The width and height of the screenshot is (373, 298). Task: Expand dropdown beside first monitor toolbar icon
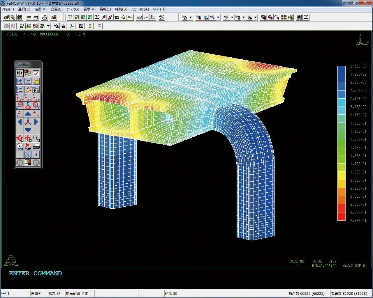coord(191,17)
